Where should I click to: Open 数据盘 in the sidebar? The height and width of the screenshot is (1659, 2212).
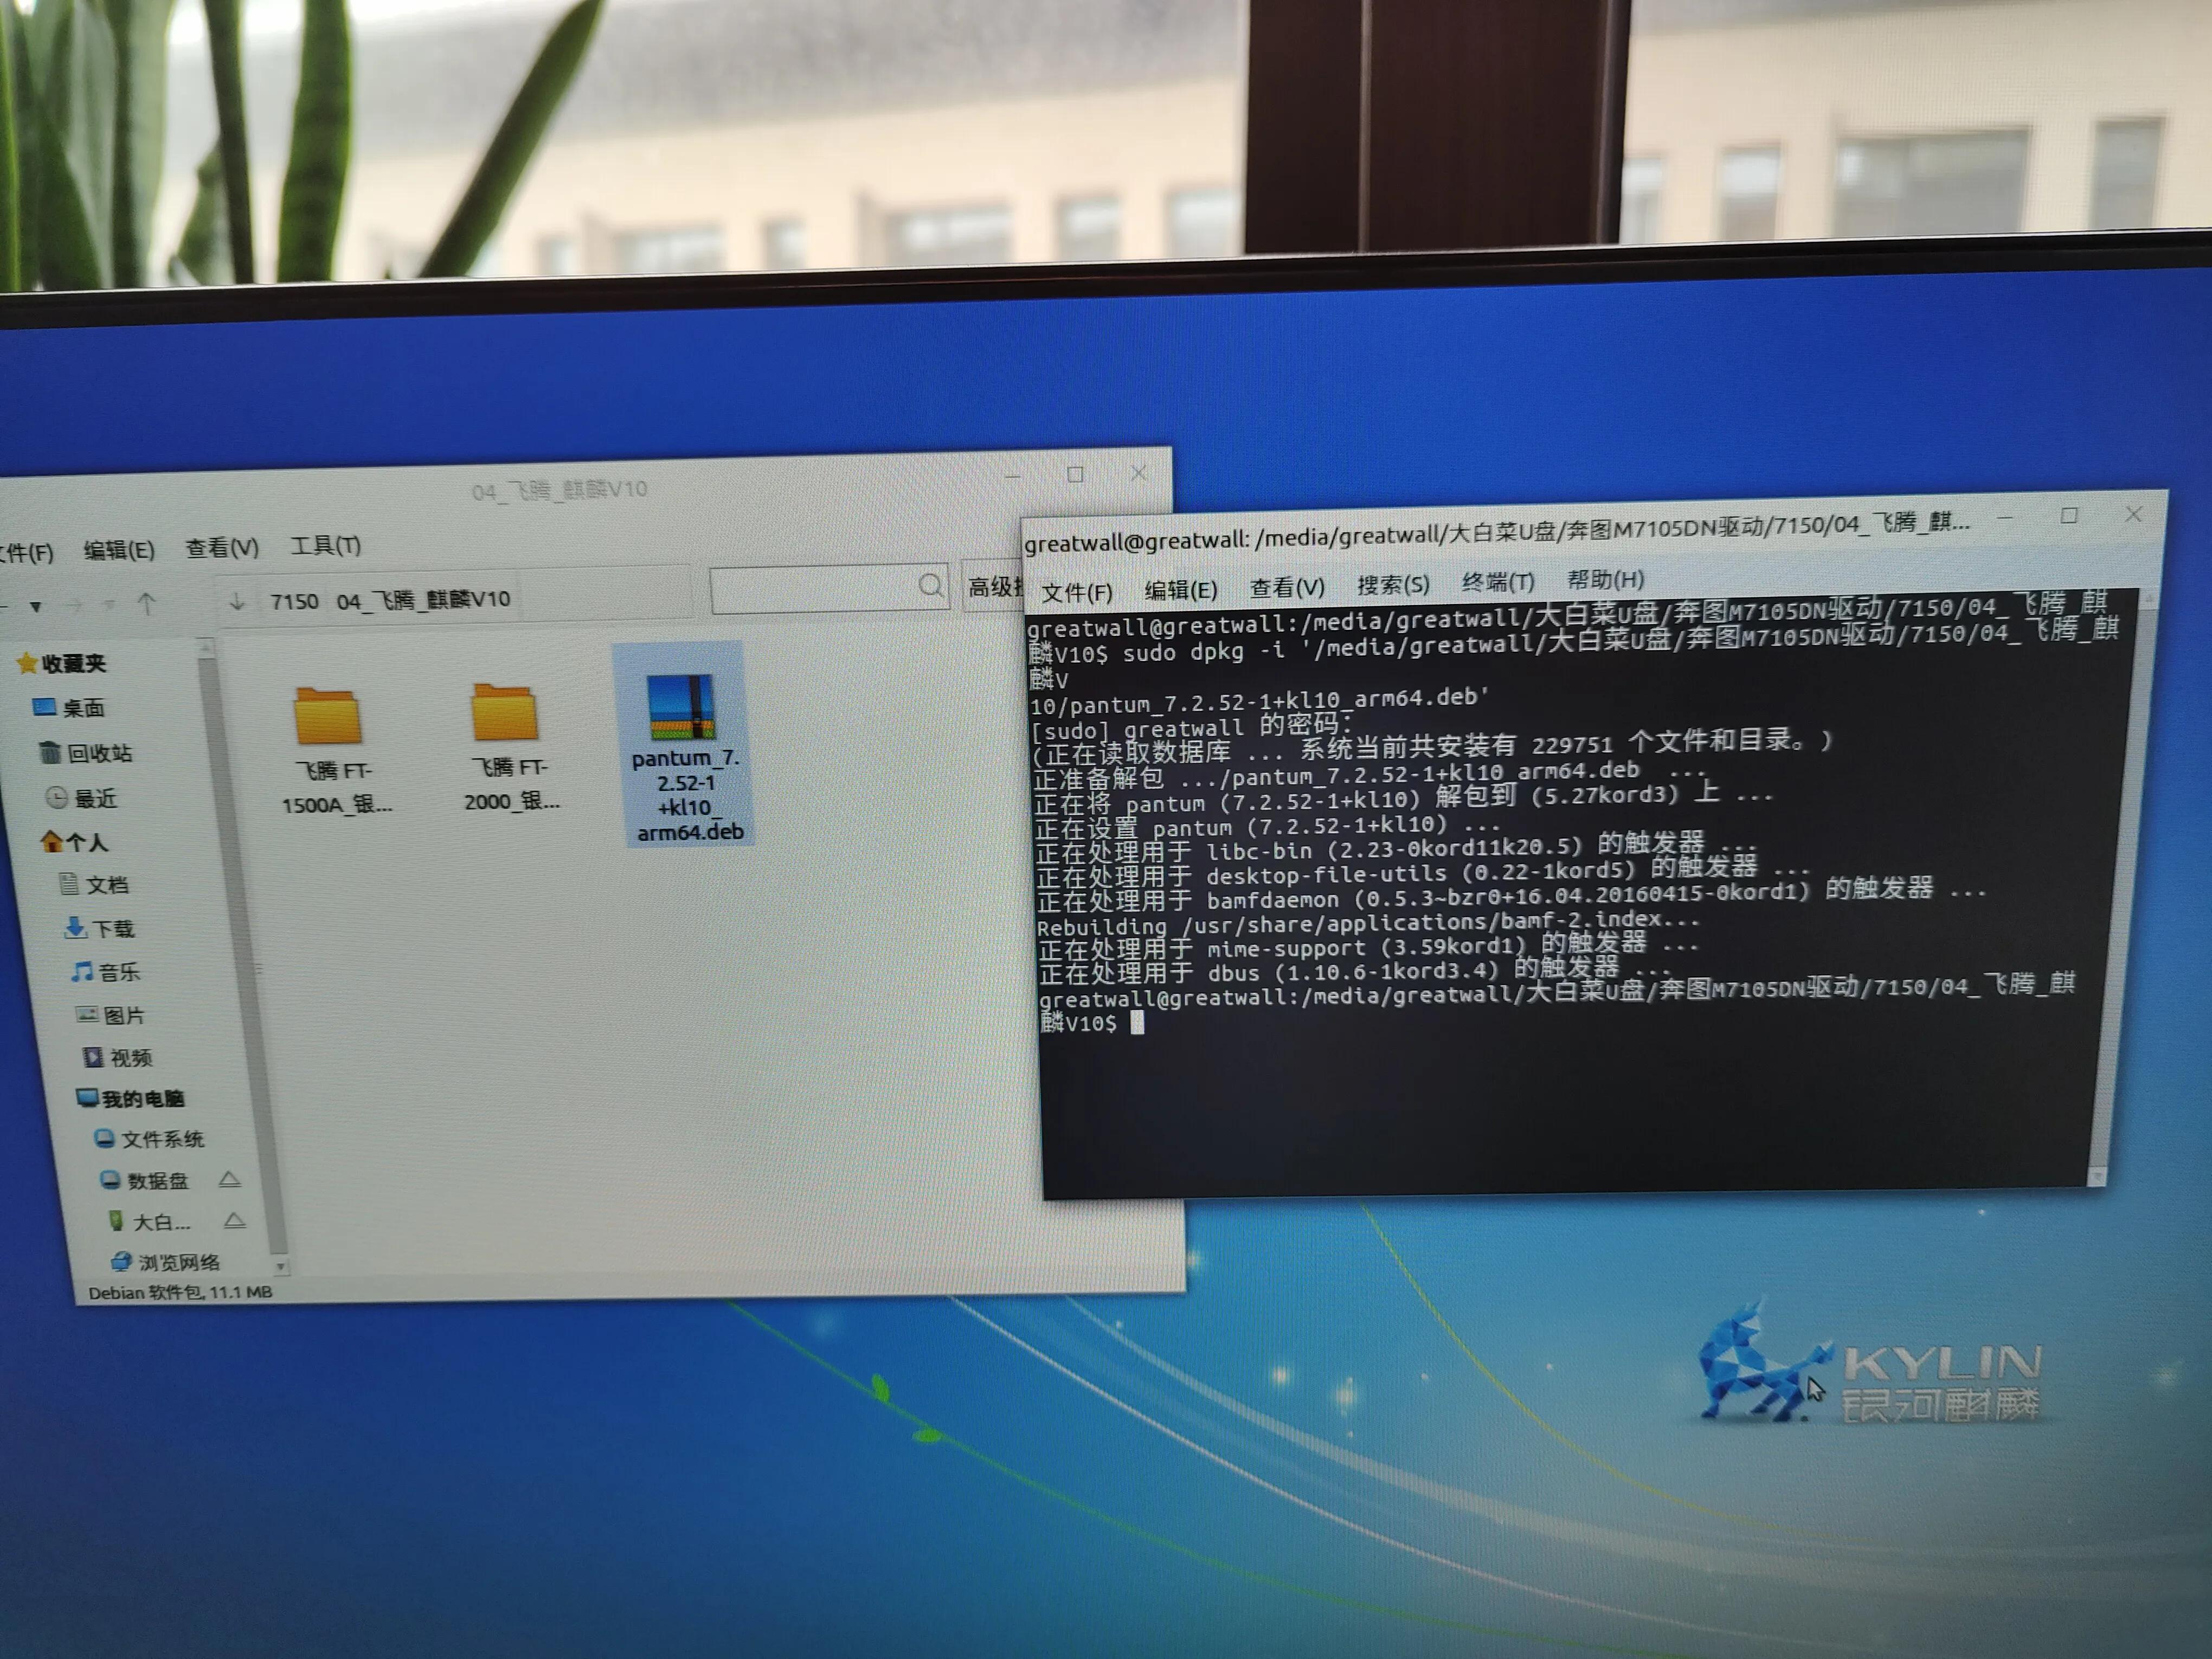pos(145,1181)
